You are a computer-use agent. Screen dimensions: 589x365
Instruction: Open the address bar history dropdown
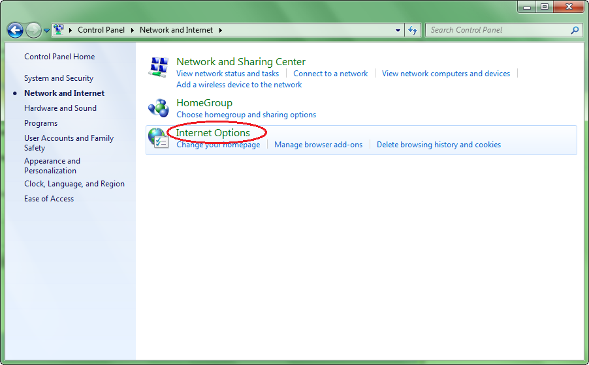tap(398, 31)
